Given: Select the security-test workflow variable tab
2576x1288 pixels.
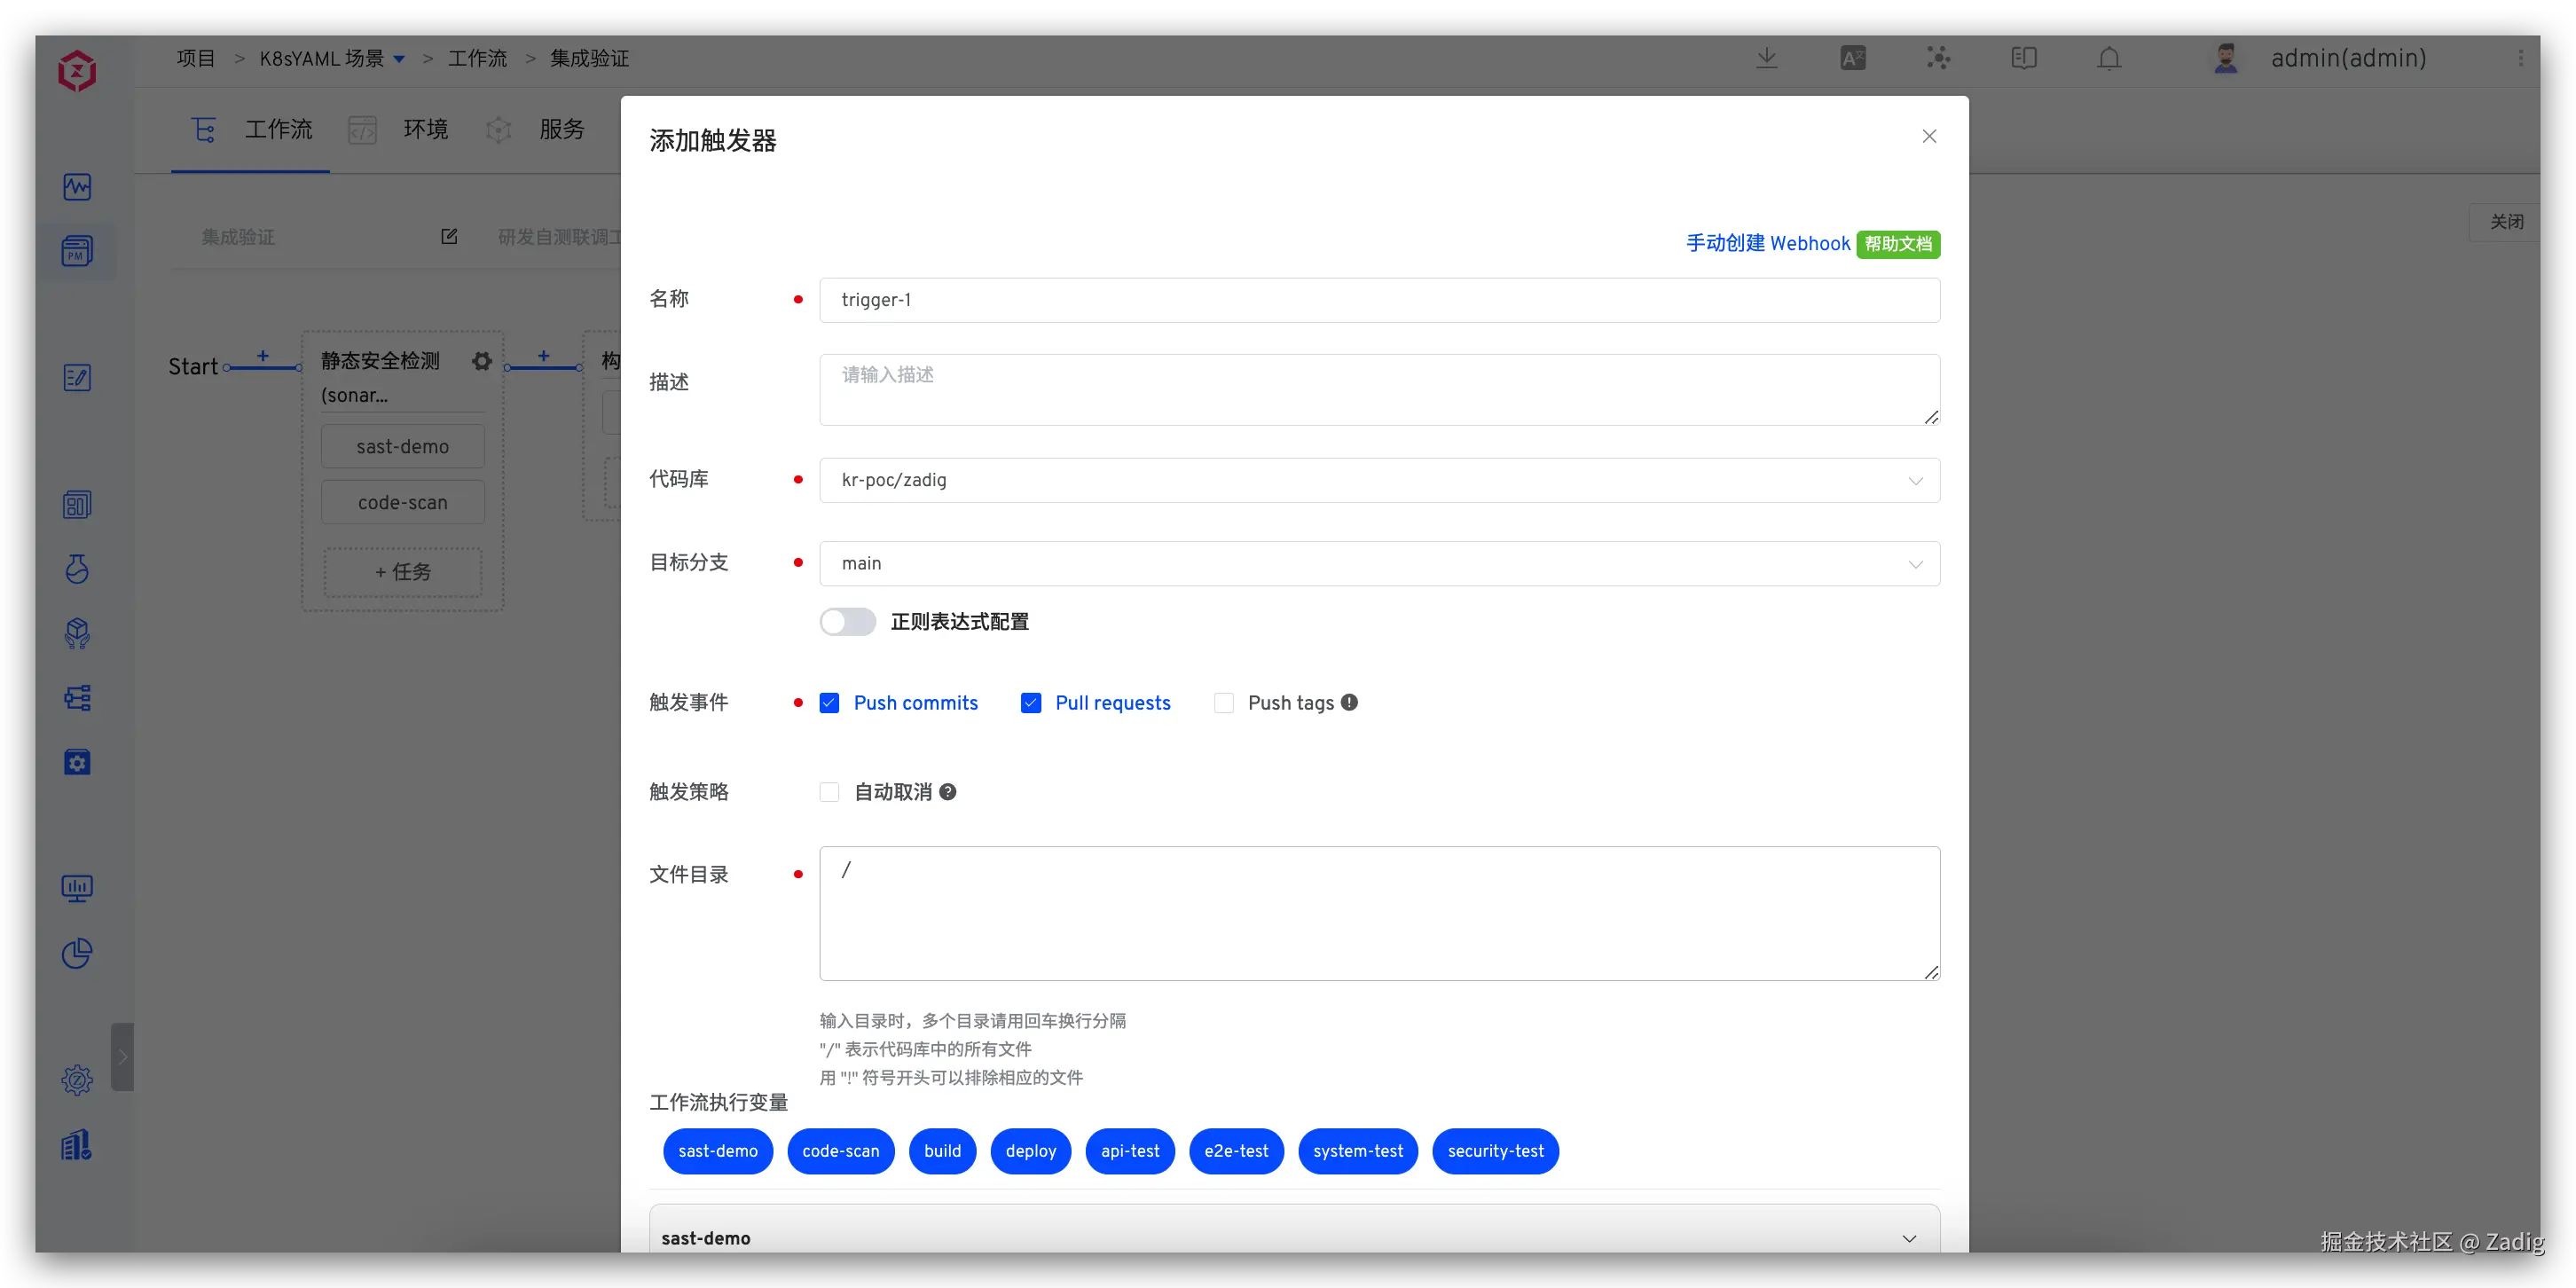Looking at the screenshot, I should (1494, 1151).
